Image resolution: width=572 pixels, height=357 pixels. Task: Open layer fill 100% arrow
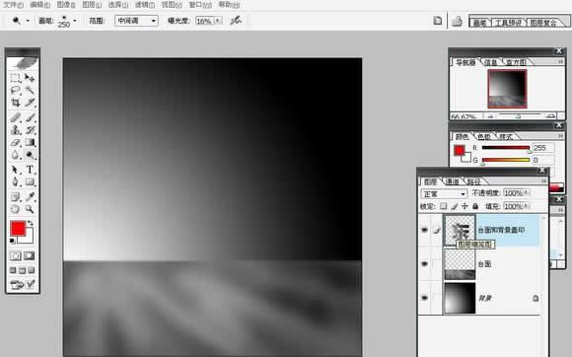click(528, 206)
